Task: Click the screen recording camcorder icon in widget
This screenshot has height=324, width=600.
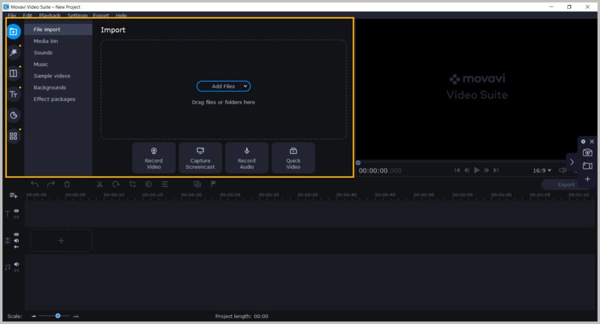Action: tap(587, 166)
